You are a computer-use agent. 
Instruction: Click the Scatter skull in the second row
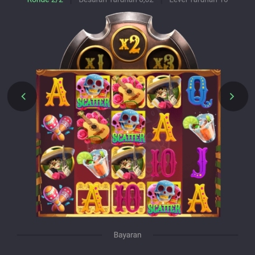coord(129,127)
